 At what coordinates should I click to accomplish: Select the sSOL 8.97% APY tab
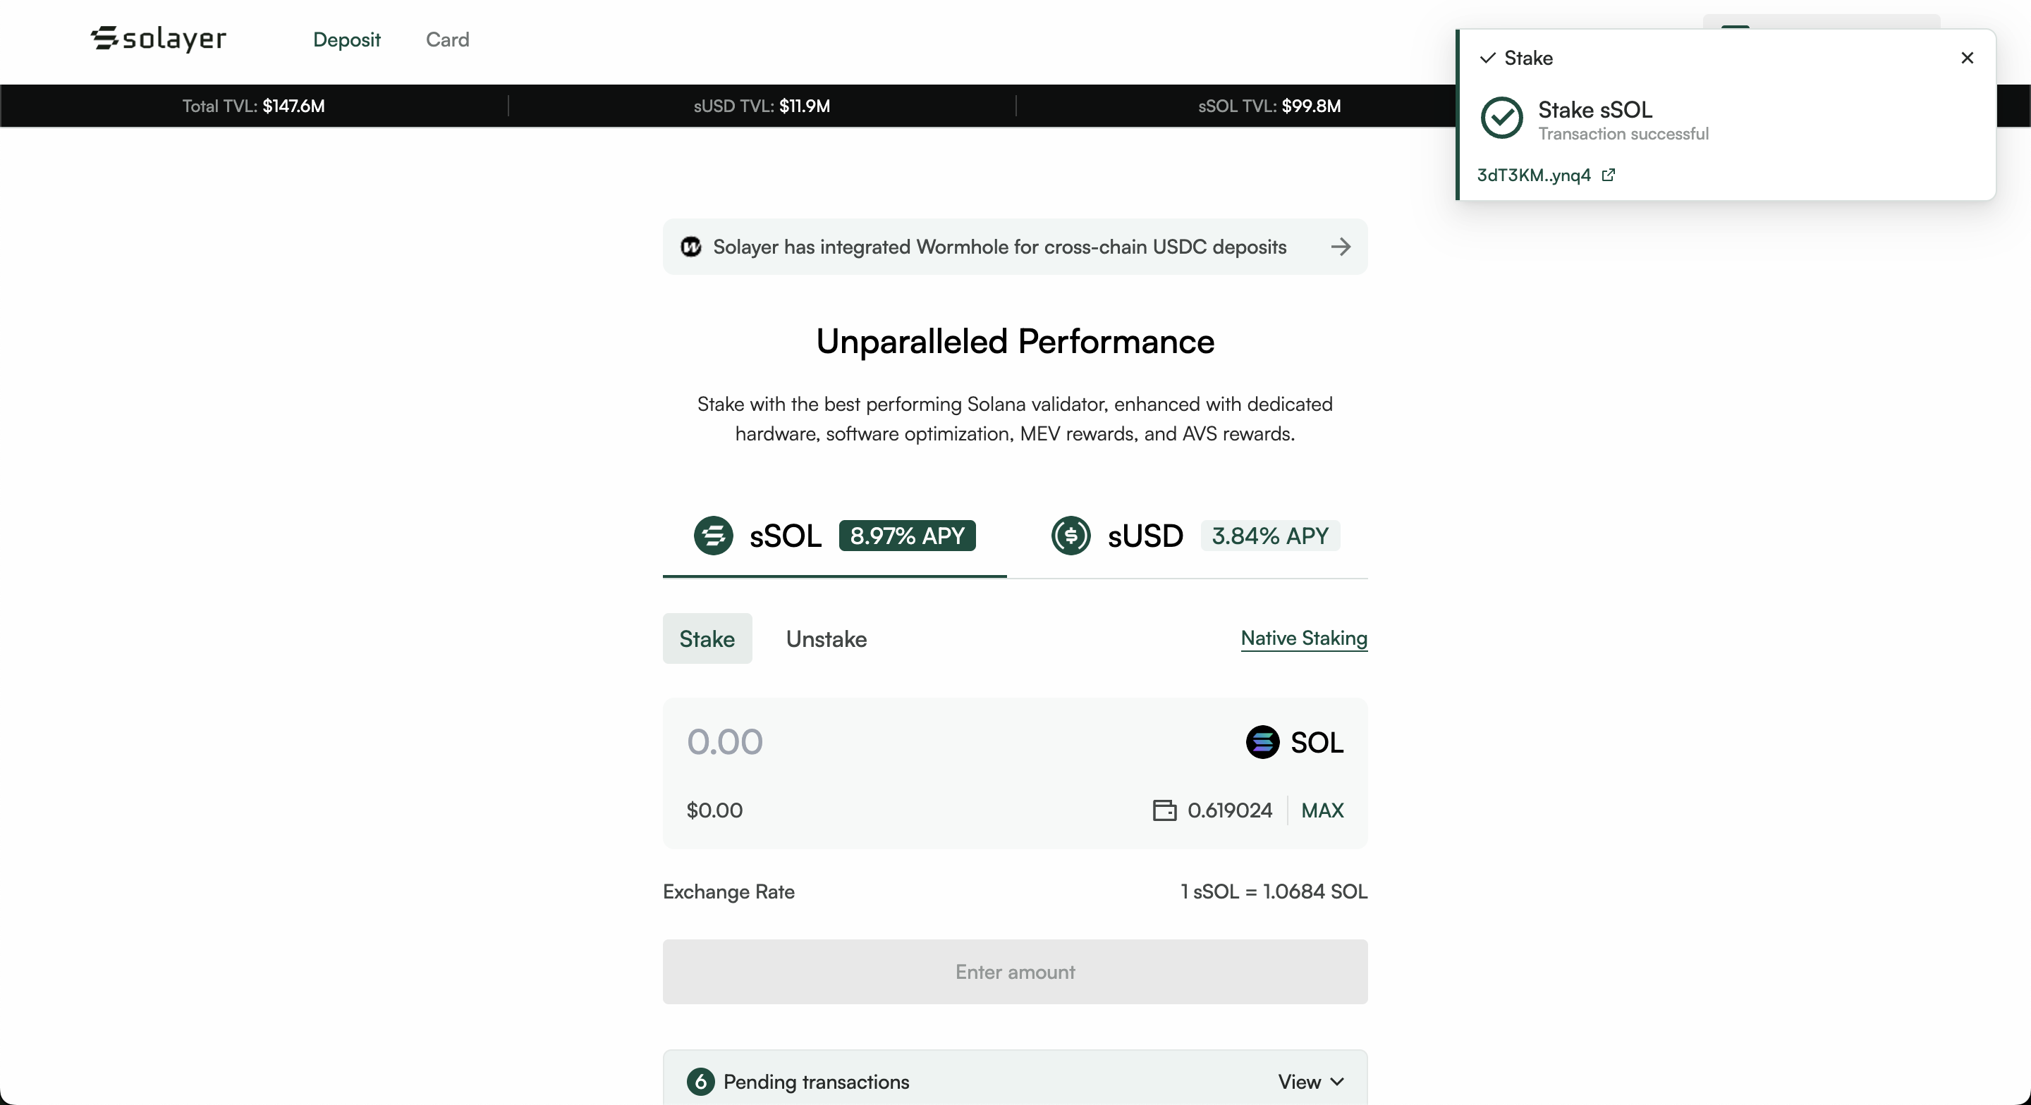pos(834,536)
